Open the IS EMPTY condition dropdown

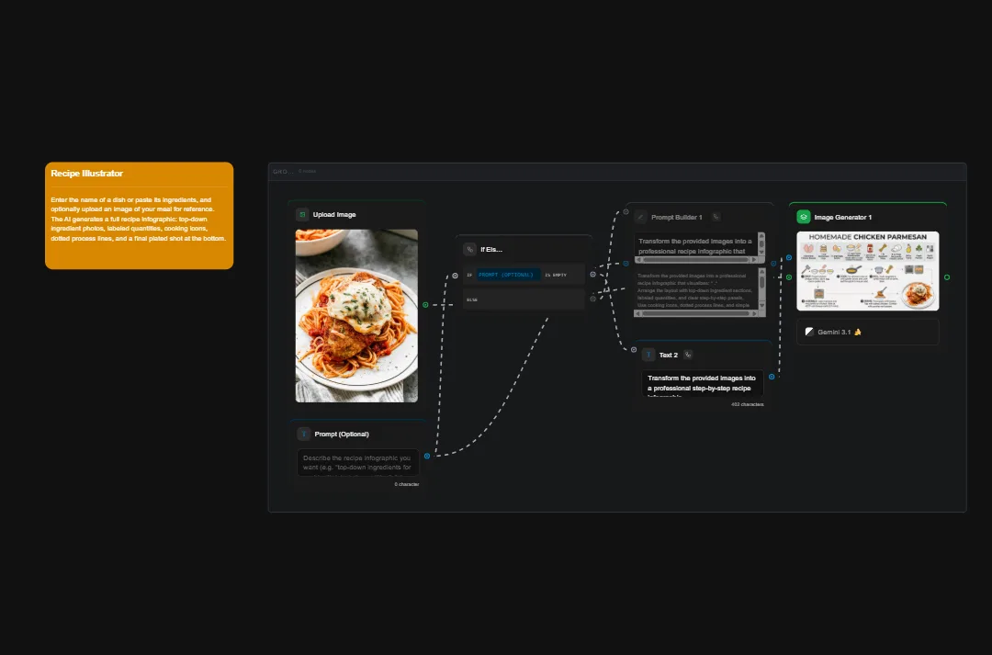[x=555, y=274]
